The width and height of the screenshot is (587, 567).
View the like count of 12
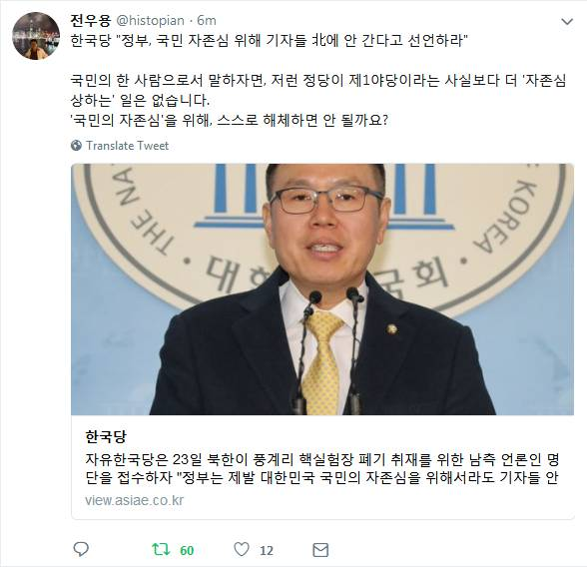267,550
